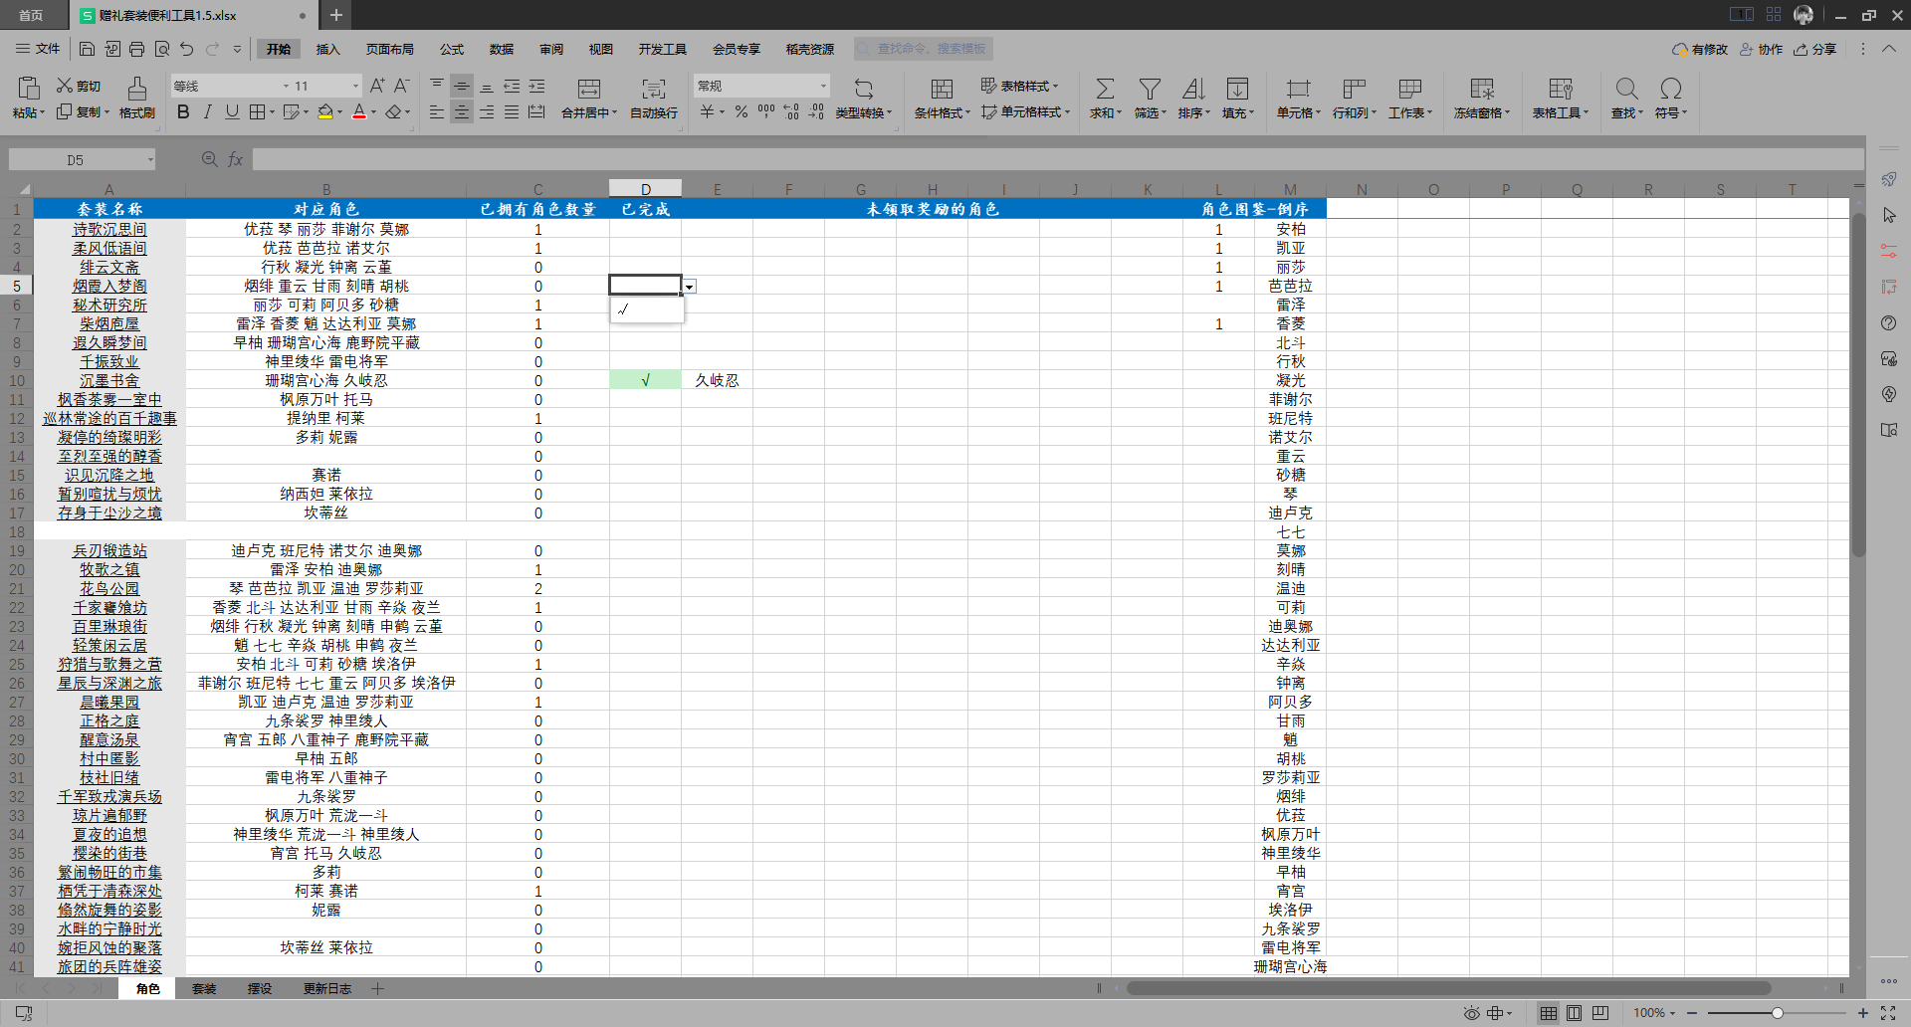
Task: Click the Print icon
Action: (x=136, y=49)
